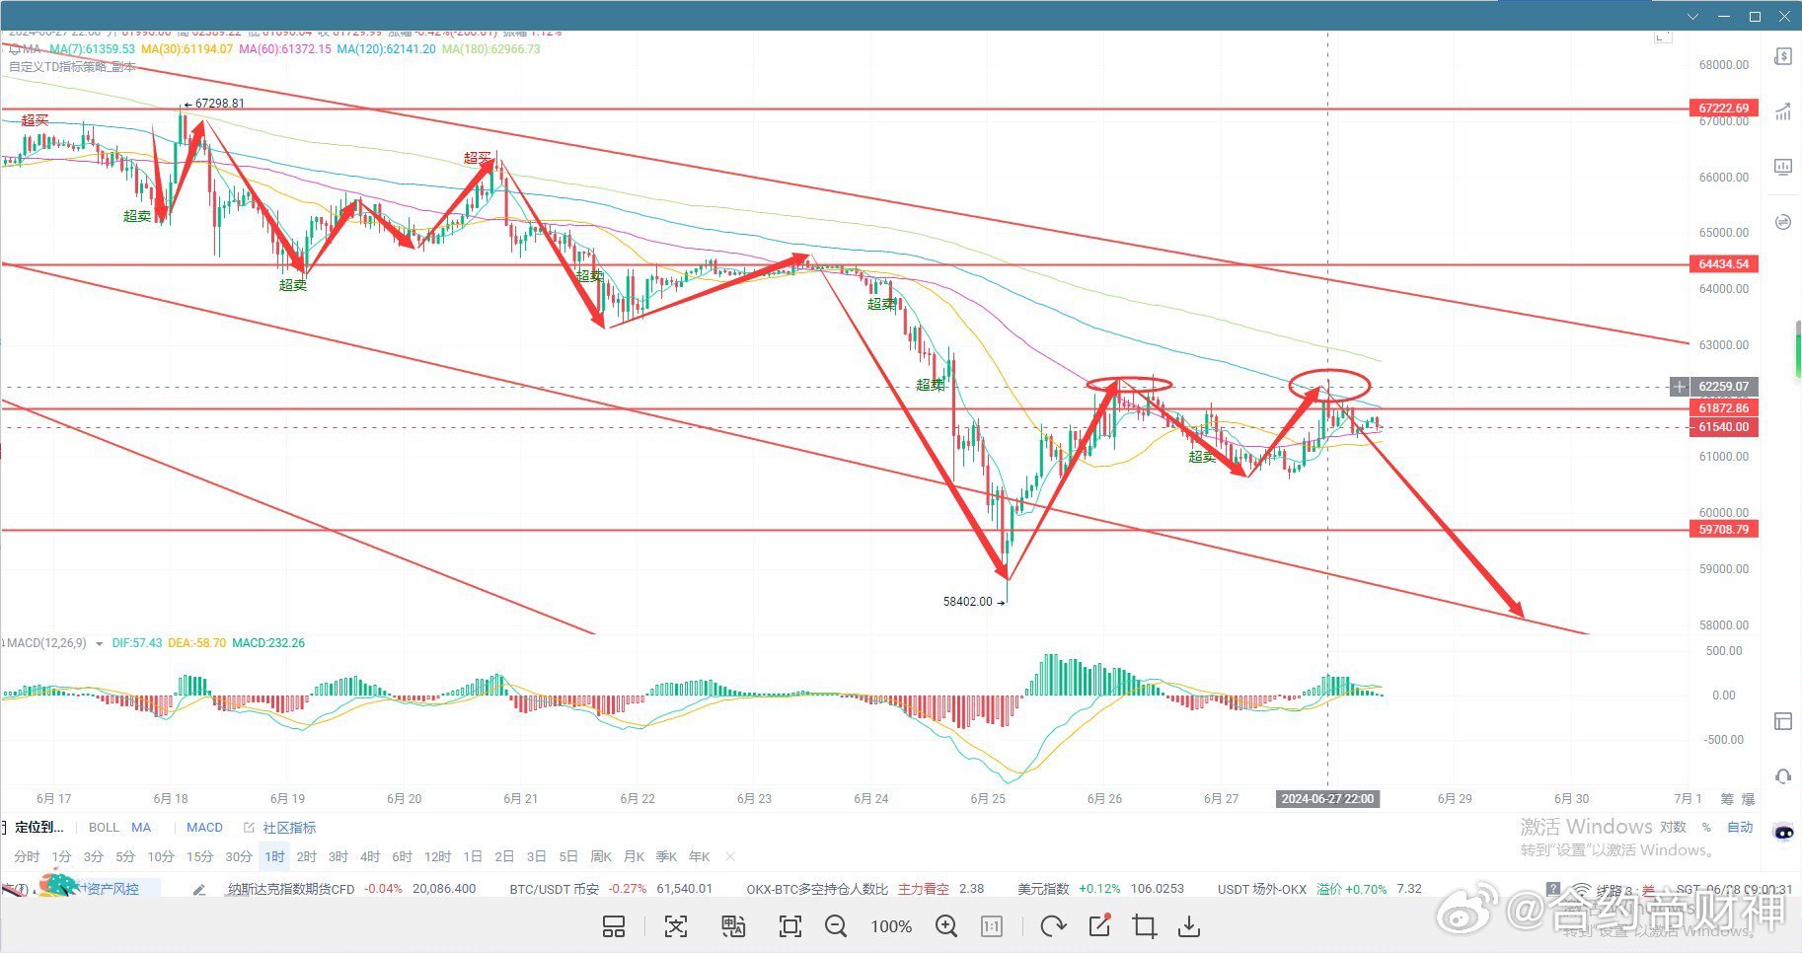Toggle the 筹 chip distribution option

1727,799
